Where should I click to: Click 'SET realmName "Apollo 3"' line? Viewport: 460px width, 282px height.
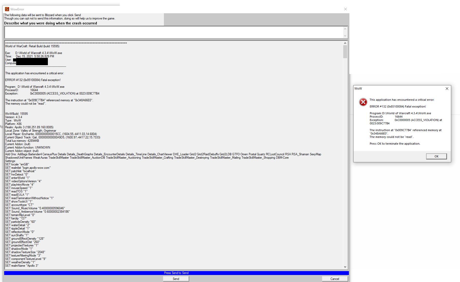[22, 266]
